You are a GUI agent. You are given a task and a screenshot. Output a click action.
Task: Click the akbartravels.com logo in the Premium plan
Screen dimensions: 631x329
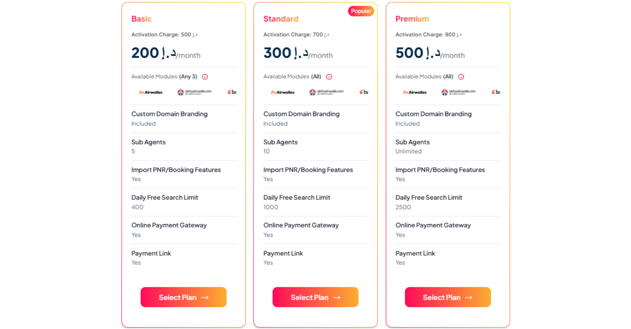tap(458, 92)
